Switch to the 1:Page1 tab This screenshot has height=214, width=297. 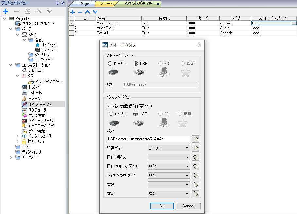click(x=84, y=4)
